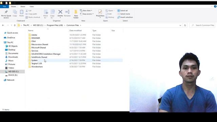Click WD SSD (C:) in the address bar
Viewport: 217px width, 122px height.
click(38, 25)
